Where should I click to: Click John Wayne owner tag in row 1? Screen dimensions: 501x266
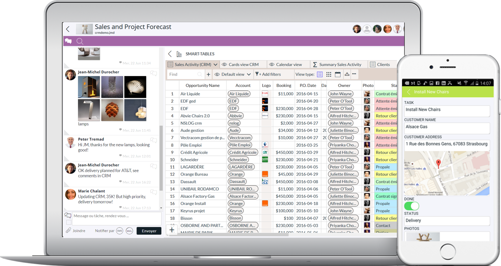tap(341, 94)
